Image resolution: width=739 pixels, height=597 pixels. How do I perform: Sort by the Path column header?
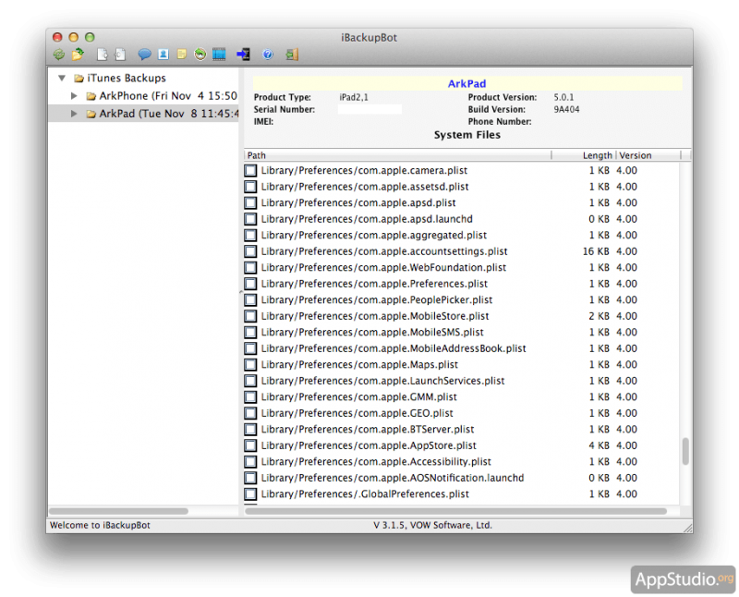pyautogui.click(x=397, y=155)
